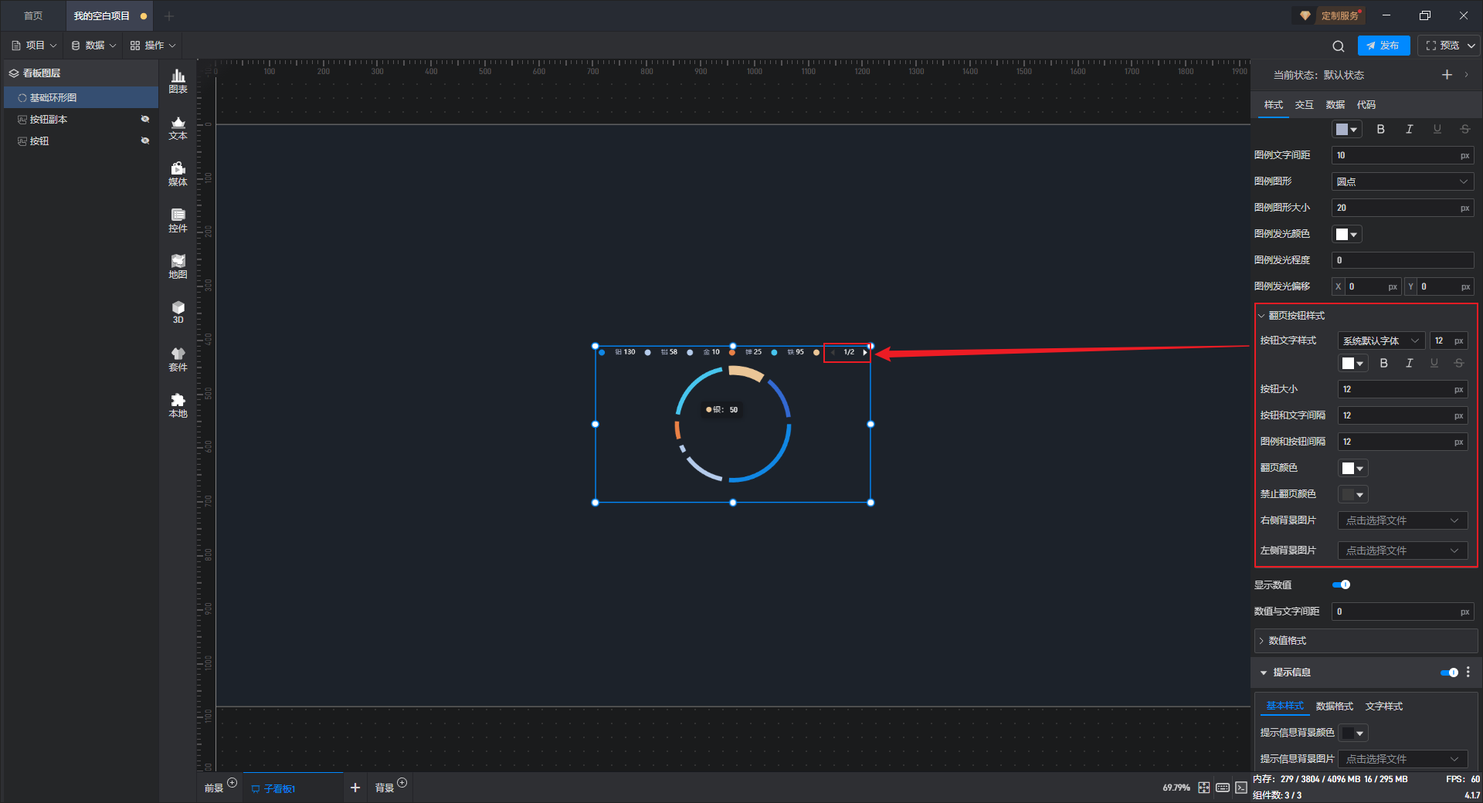The height and width of the screenshot is (803, 1483).
Task: Toggle bold above 图例文字间距 field
Action: click(1381, 129)
